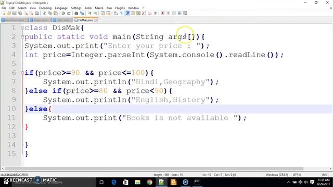Toggle Show All Characters pilcrow icon
The width and height of the screenshot is (333, 187).
121,13
